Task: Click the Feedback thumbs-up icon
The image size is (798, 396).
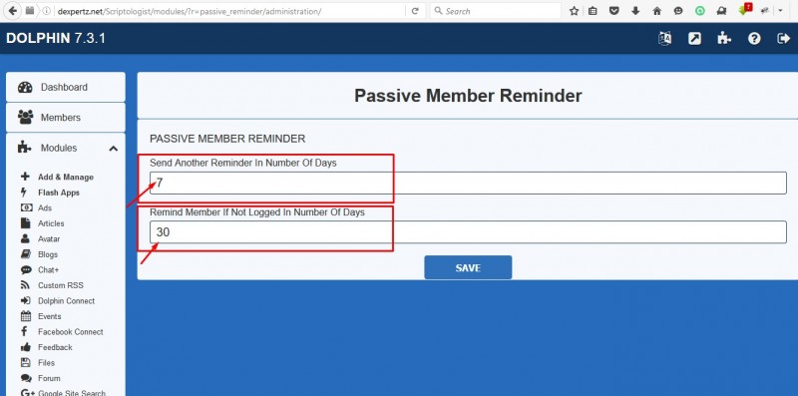Action: point(26,347)
